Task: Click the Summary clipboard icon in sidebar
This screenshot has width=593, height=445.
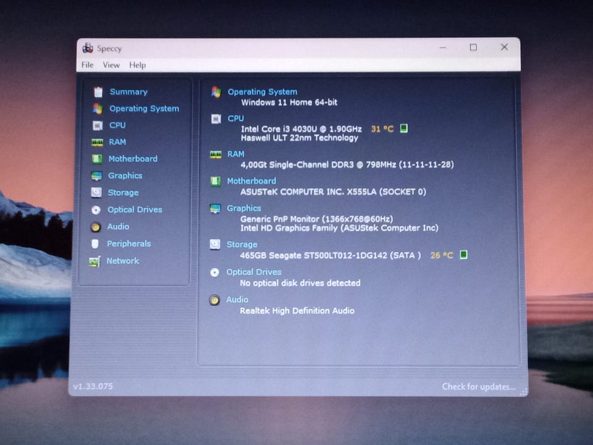Action: (x=98, y=91)
